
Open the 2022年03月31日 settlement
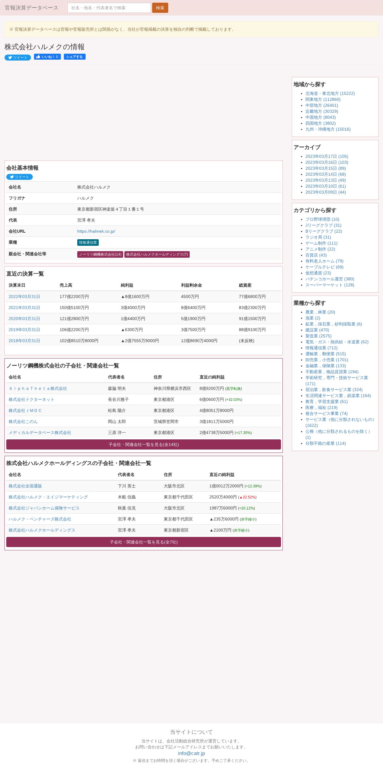pos(24,296)
